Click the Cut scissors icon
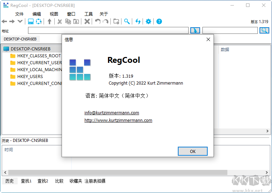Viewport: 272px width, 193px height. point(60,21)
